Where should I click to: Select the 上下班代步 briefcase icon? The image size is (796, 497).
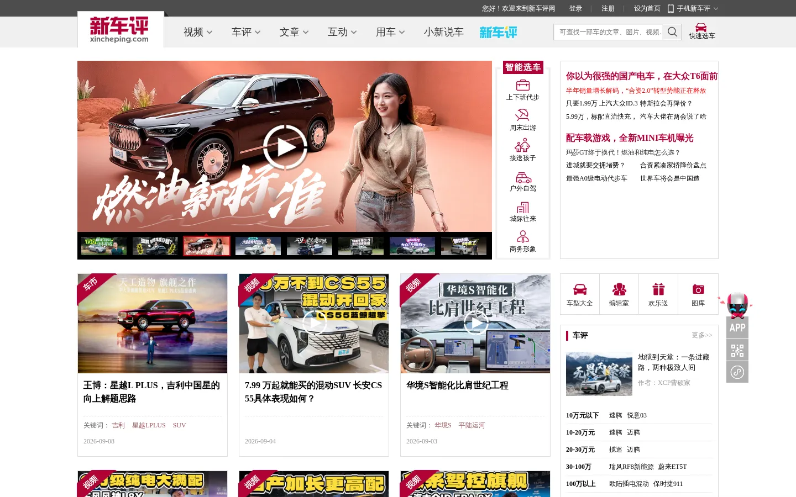[523, 85]
